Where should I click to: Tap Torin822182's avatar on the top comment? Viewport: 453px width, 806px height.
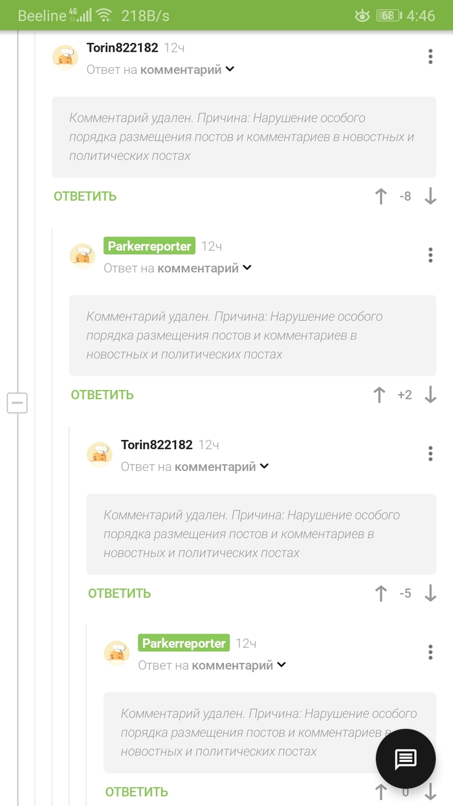[65, 57]
